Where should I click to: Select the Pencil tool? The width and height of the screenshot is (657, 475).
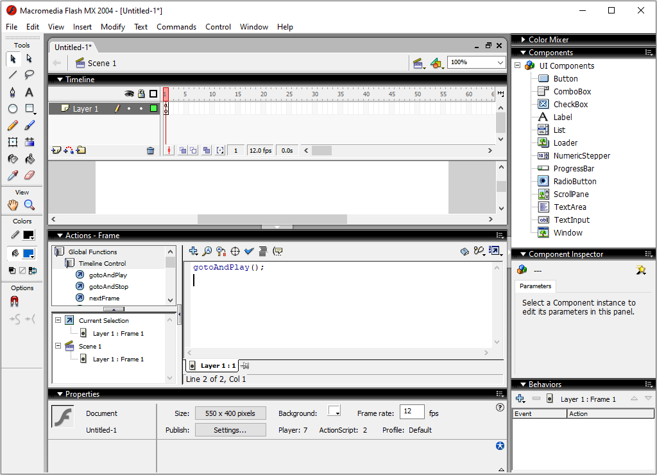click(13, 125)
